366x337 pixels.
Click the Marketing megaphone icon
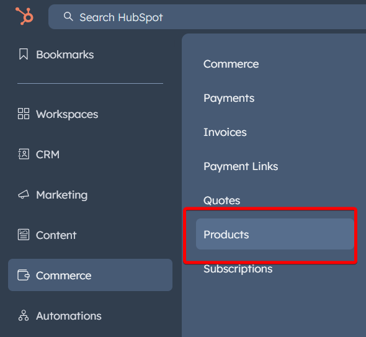[x=24, y=194]
